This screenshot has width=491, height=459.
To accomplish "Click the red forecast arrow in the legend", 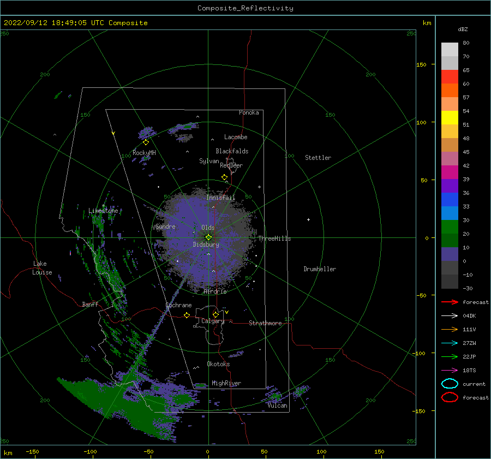I will (x=450, y=302).
